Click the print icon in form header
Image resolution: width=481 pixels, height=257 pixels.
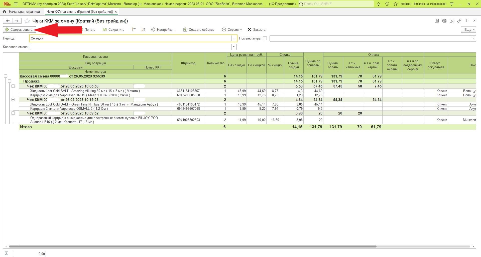coord(444,21)
